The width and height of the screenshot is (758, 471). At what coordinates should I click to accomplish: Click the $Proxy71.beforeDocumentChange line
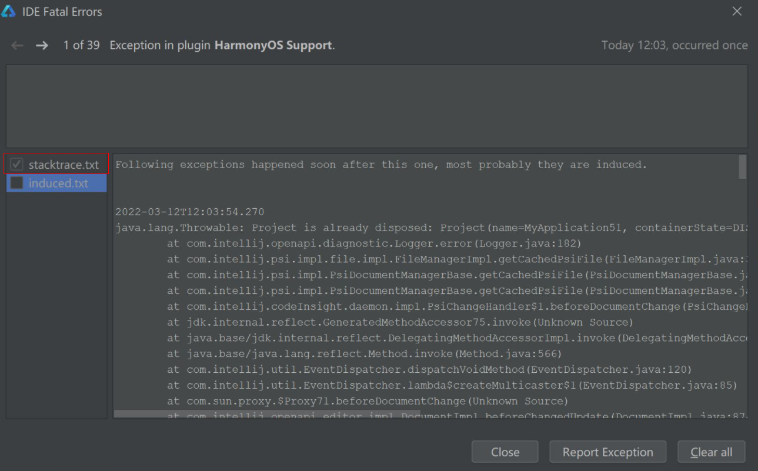pos(368,402)
